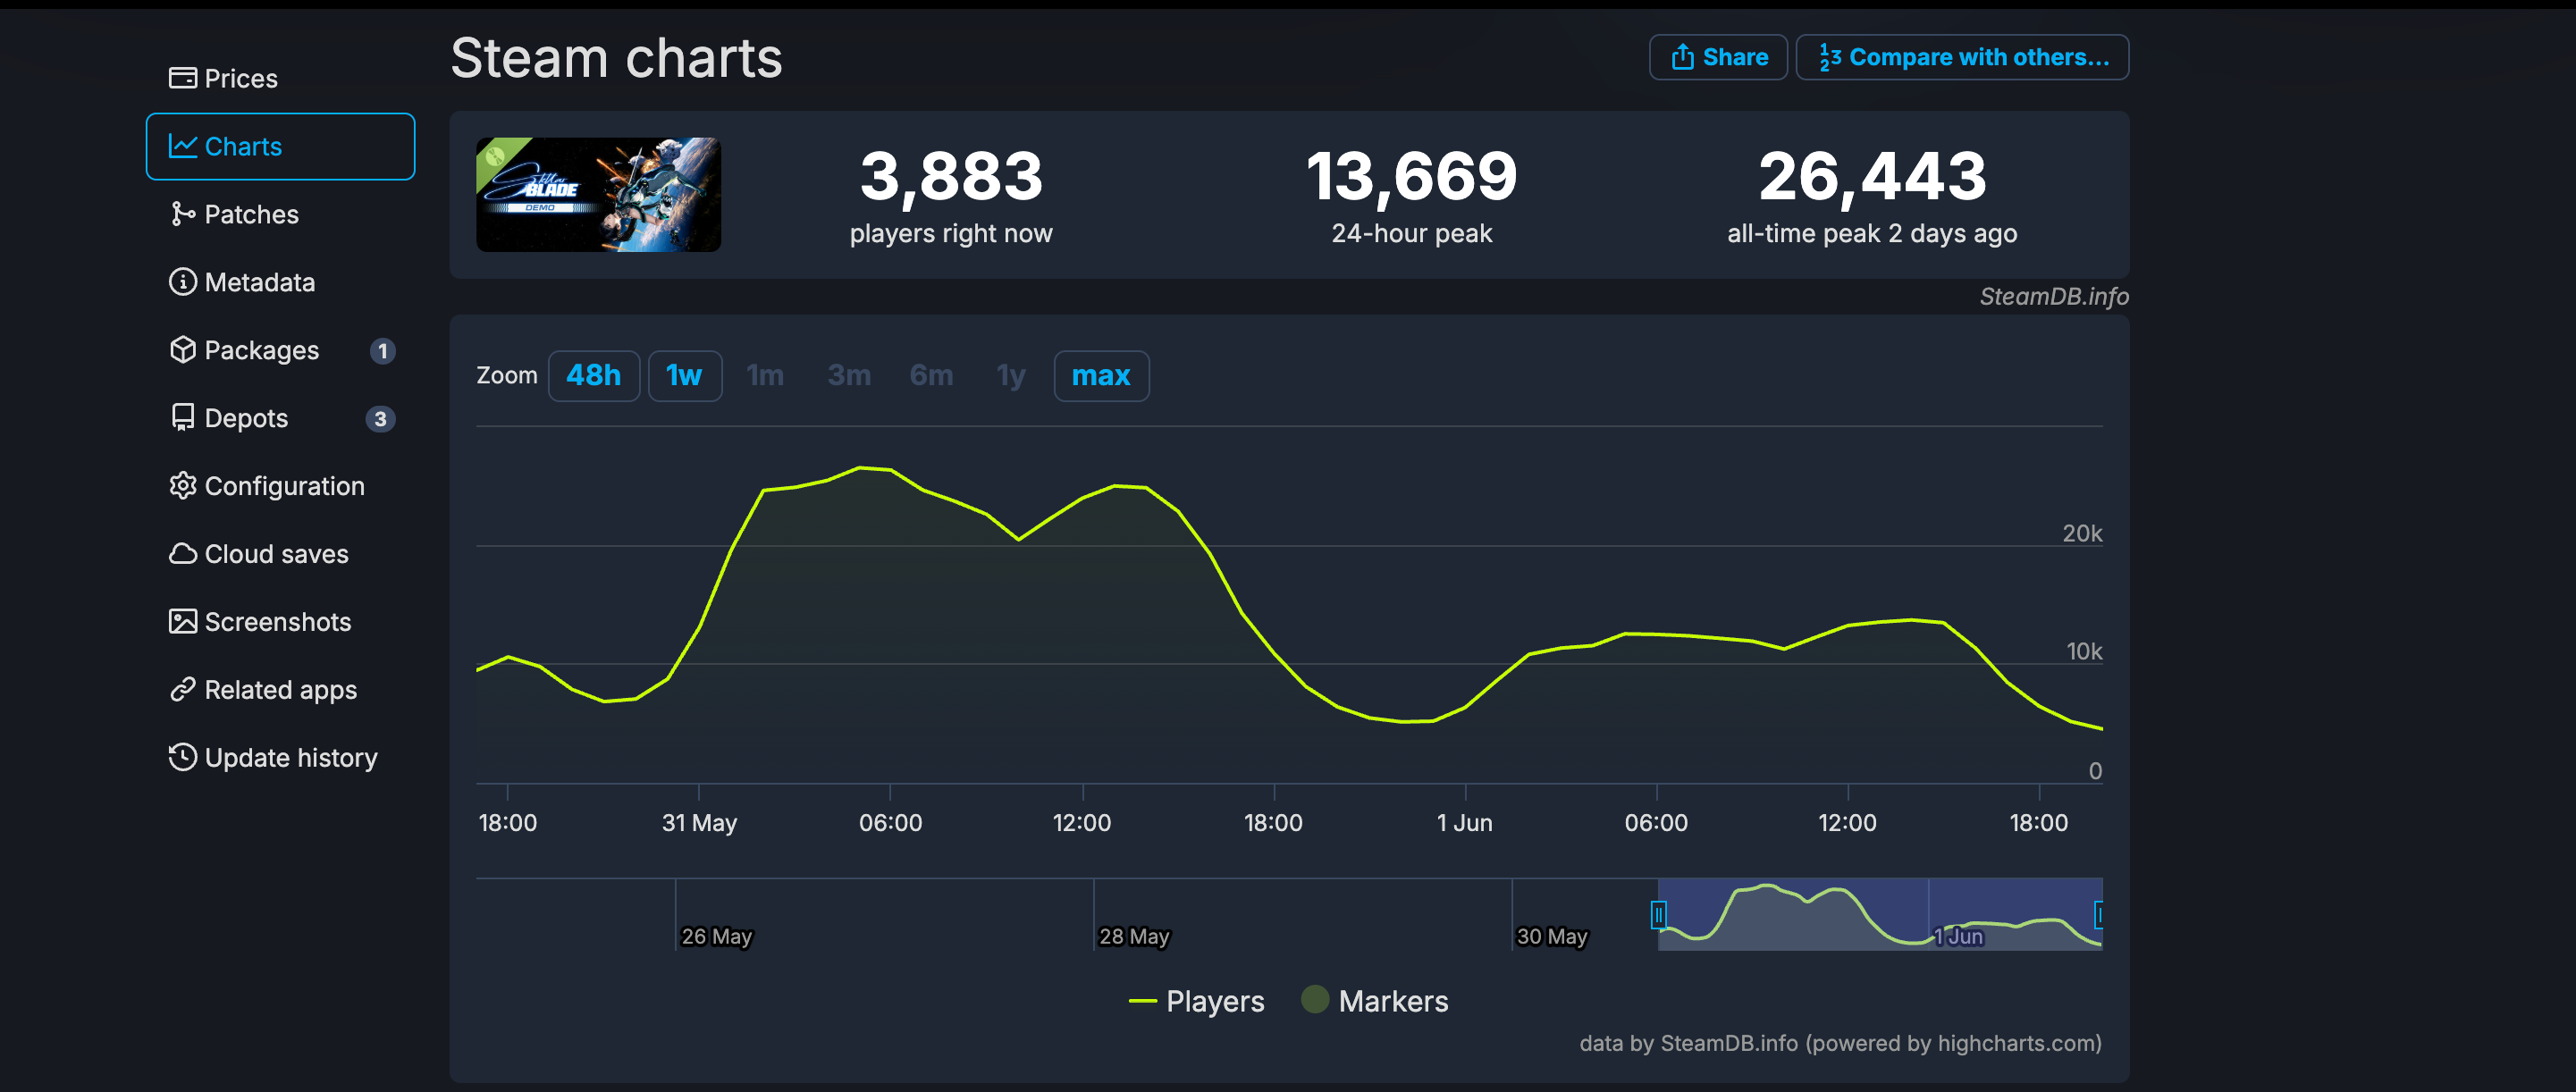Open Cloud saves label in sidebar
This screenshot has height=1092, width=2576.
276,554
